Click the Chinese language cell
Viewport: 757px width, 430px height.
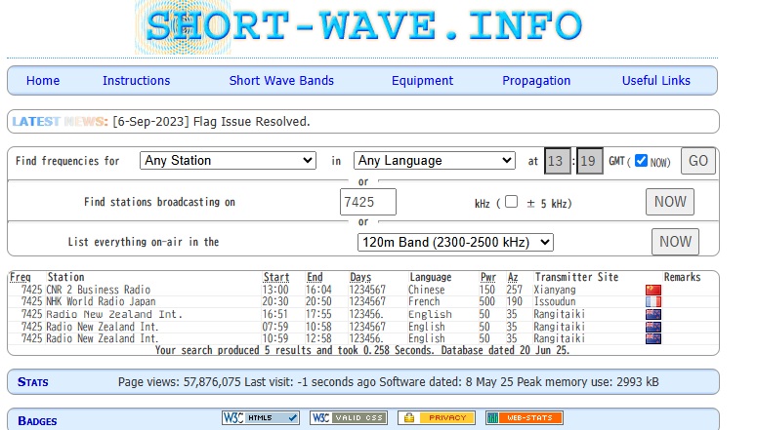(x=426, y=290)
